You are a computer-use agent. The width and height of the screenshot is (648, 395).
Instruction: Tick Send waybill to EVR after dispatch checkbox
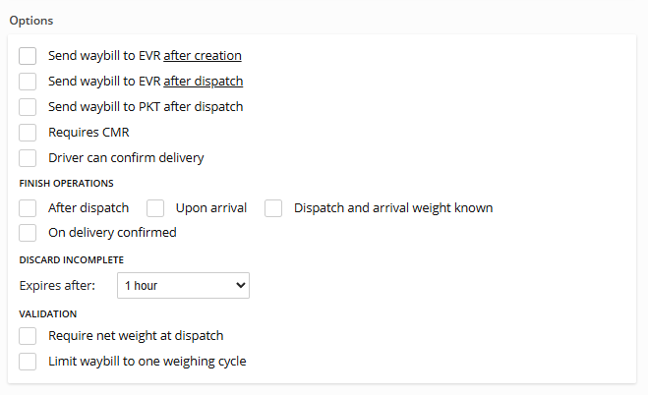click(28, 82)
